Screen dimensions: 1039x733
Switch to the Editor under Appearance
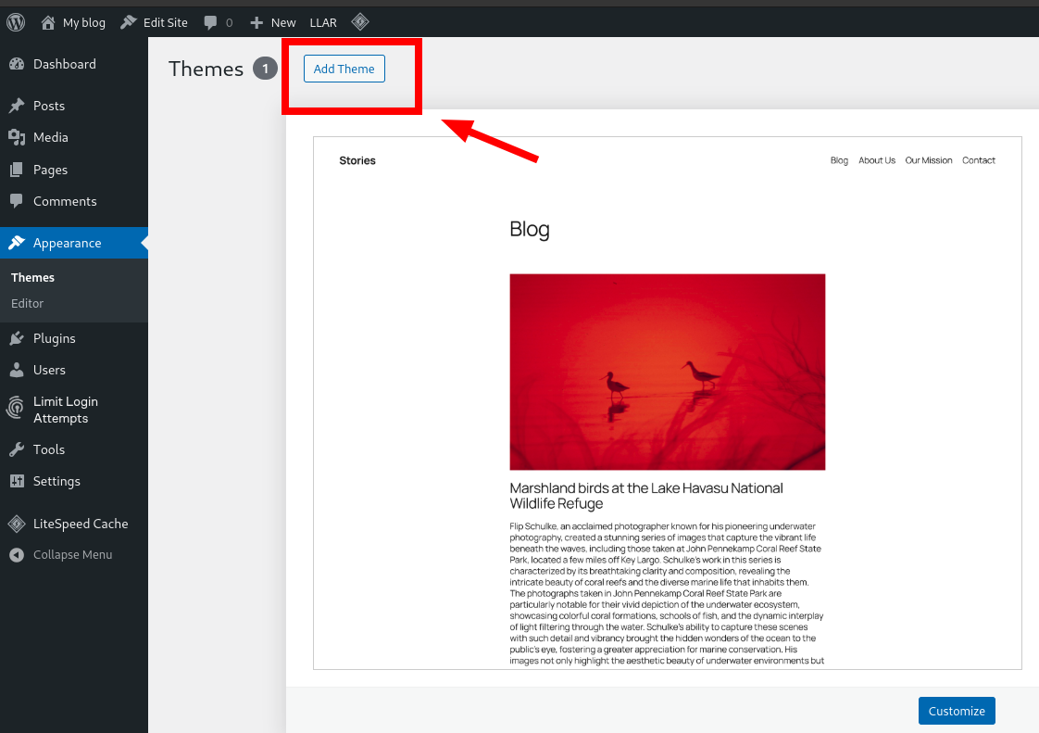click(x=27, y=303)
